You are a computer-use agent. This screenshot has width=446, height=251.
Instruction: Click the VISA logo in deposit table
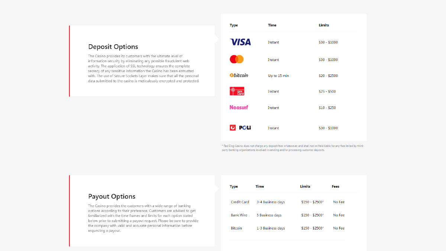(240, 42)
